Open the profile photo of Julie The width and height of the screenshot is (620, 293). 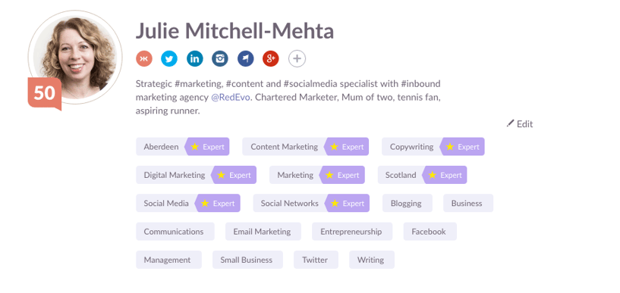[x=75, y=58]
